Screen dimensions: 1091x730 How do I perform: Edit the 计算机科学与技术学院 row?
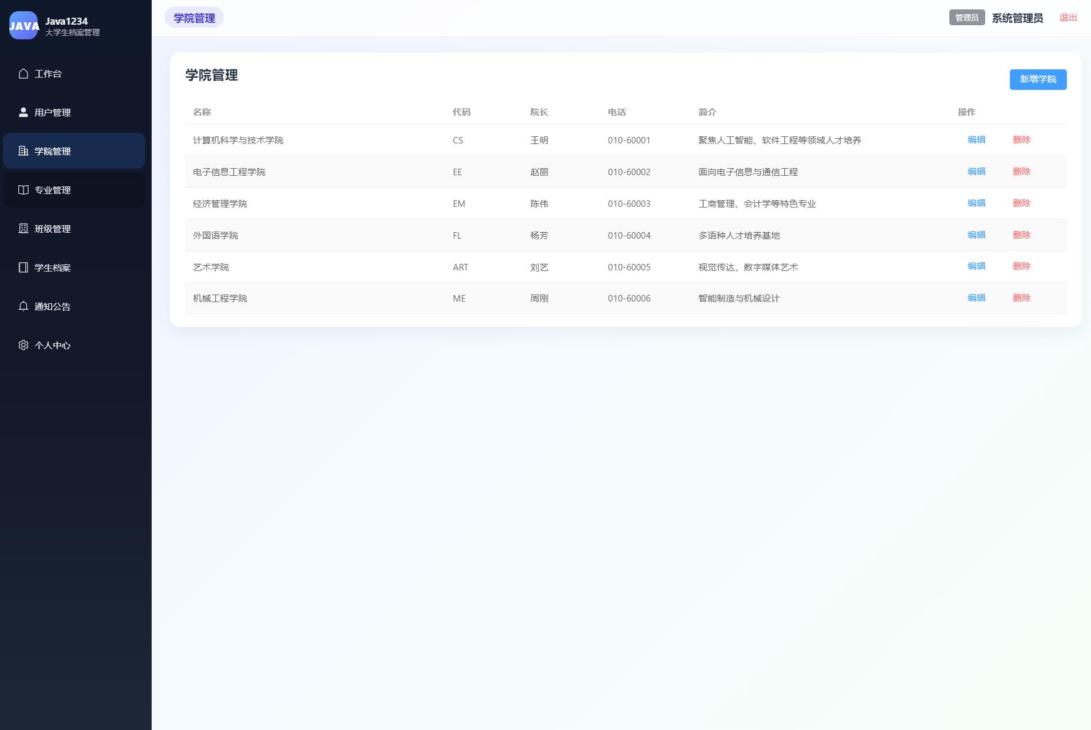click(x=976, y=140)
